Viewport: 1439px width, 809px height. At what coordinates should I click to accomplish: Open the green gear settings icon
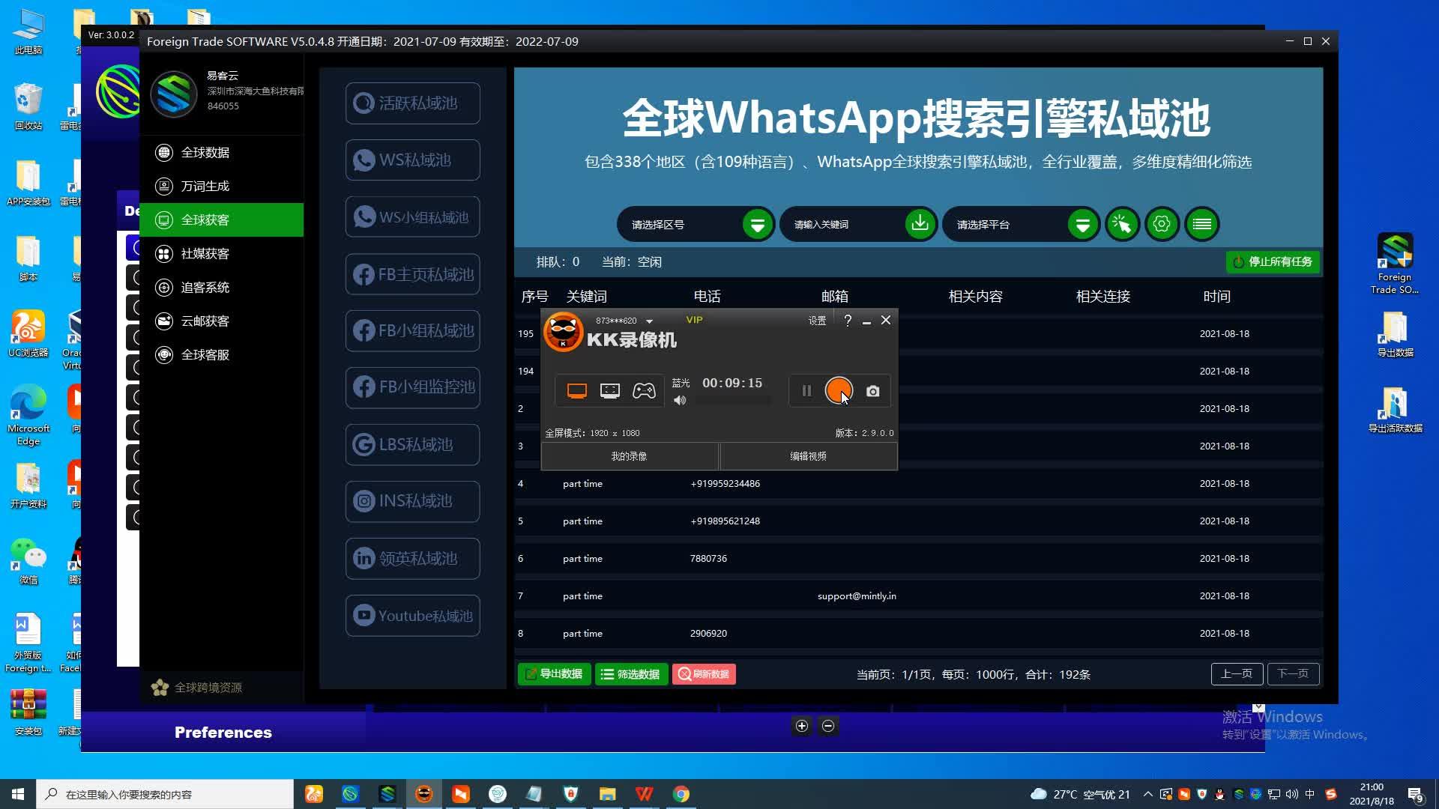tap(1162, 224)
